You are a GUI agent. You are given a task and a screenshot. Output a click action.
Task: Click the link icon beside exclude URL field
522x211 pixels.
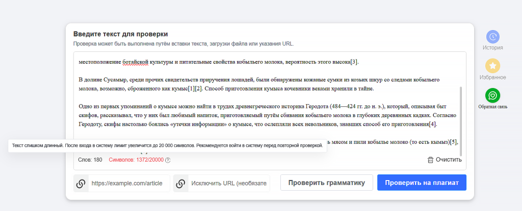(180, 184)
